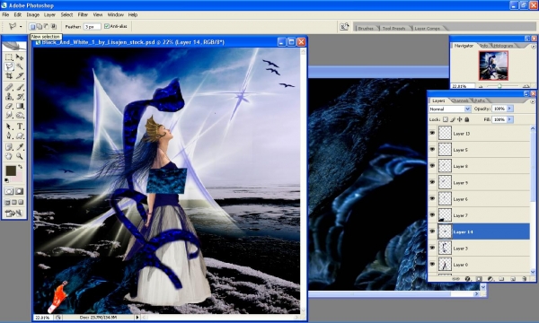Hide Layer 13 with its eye icon
This screenshot has height=323, width=539.
point(432,133)
